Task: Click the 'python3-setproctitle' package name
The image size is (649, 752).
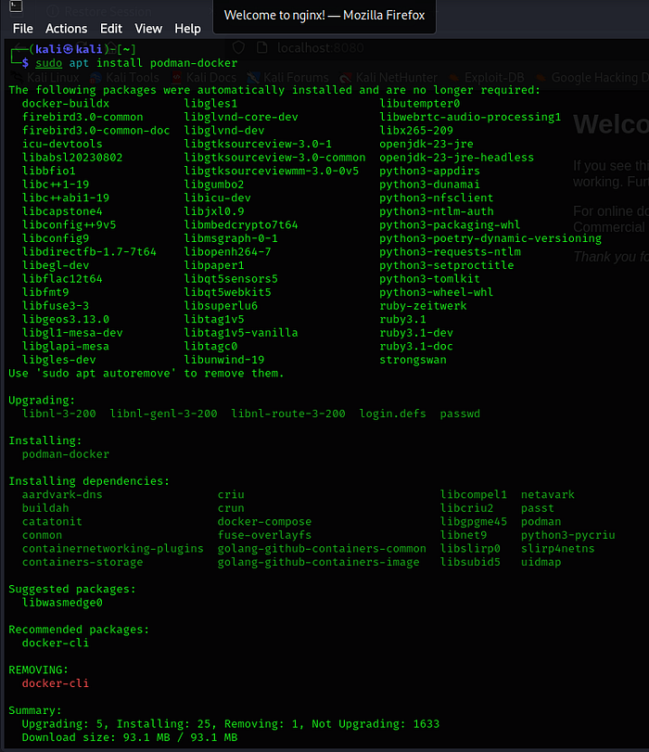Action: tap(447, 265)
